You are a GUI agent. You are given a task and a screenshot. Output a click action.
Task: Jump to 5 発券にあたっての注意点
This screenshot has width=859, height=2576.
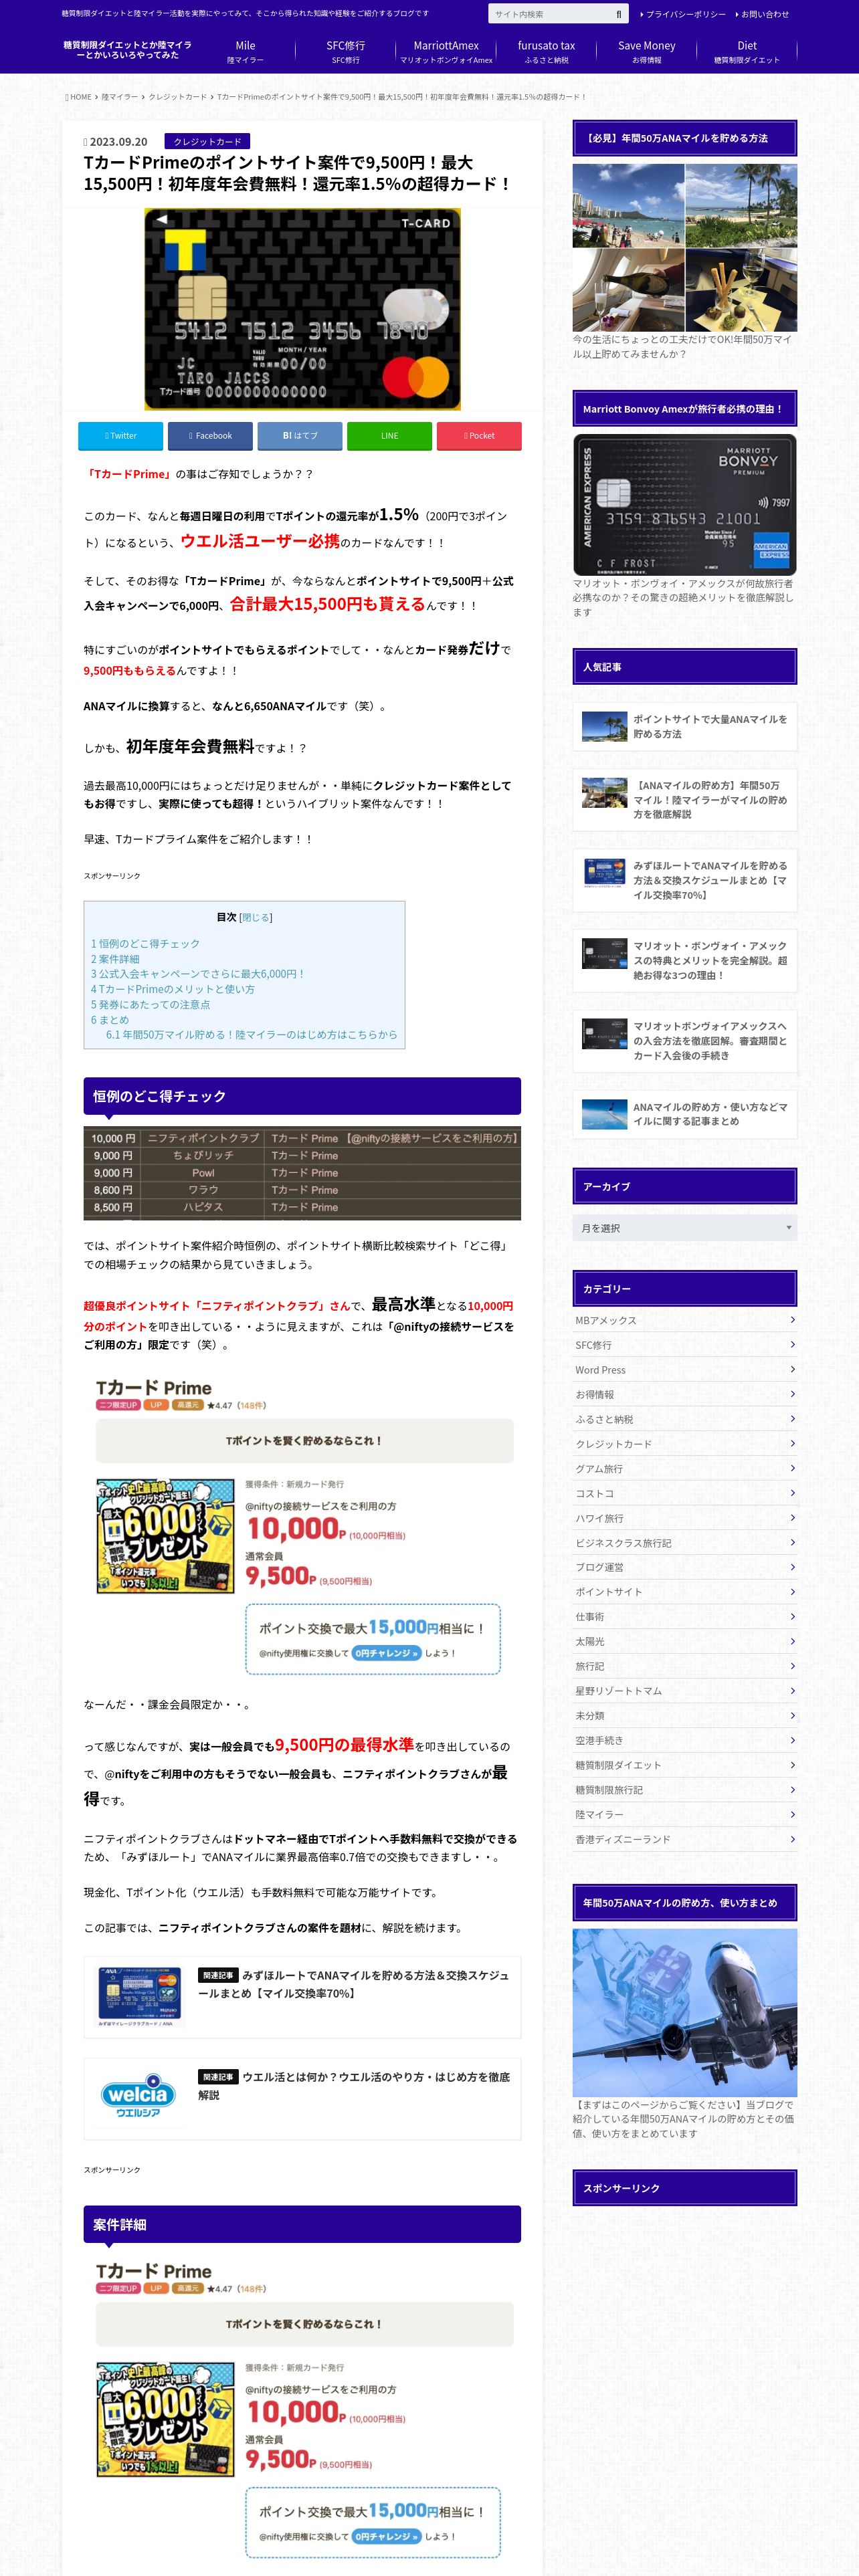click(x=150, y=1004)
